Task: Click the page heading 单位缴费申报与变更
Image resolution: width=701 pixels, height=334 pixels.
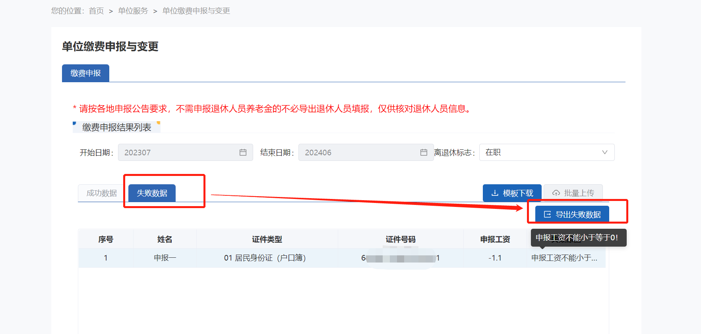Action: (x=110, y=46)
